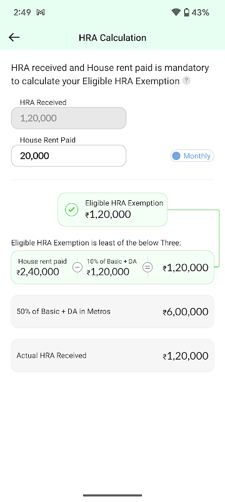Tap the back arrow icon
The width and height of the screenshot is (225, 502).
pyautogui.click(x=14, y=38)
